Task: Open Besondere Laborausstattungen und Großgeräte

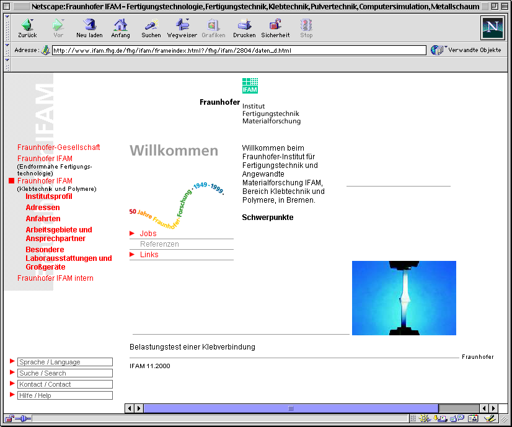Action: (69, 258)
